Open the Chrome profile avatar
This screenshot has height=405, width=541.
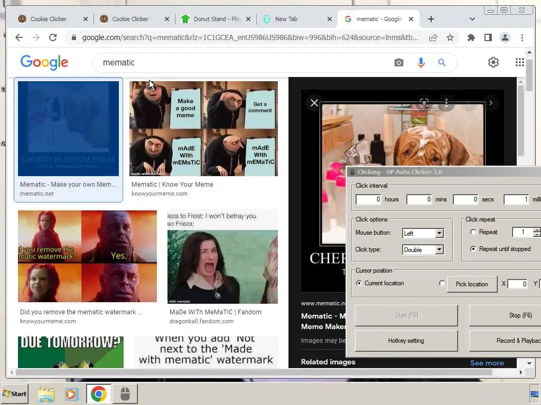pos(505,37)
